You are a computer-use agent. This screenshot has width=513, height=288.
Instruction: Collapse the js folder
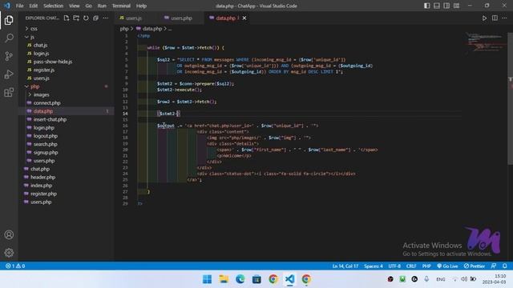click(x=32, y=37)
